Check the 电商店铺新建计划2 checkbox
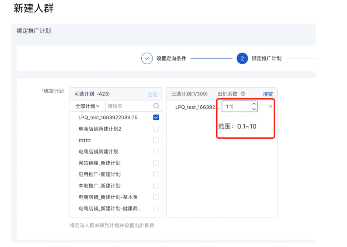The image size is (347, 247). pos(156,129)
